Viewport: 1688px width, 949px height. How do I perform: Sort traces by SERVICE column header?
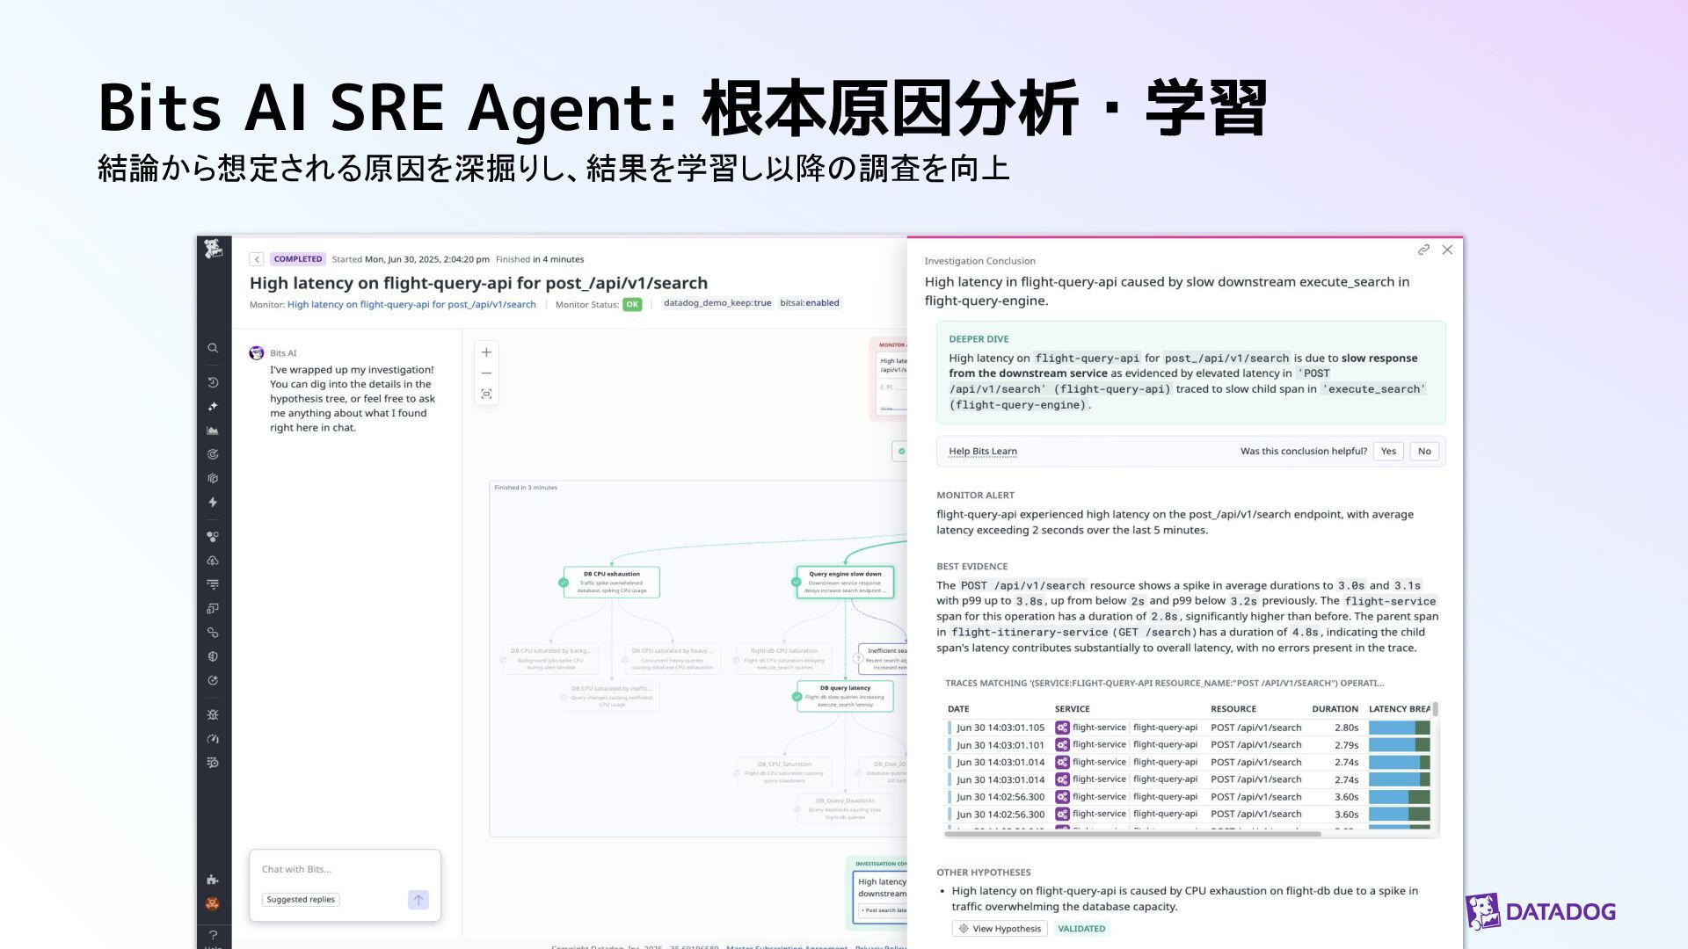pos(1072,709)
